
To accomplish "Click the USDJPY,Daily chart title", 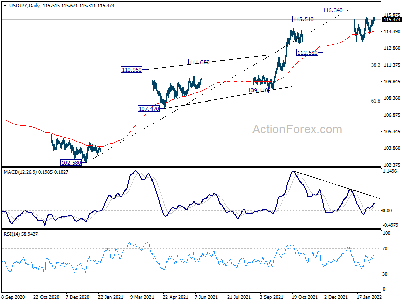I will [x=24, y=6].
